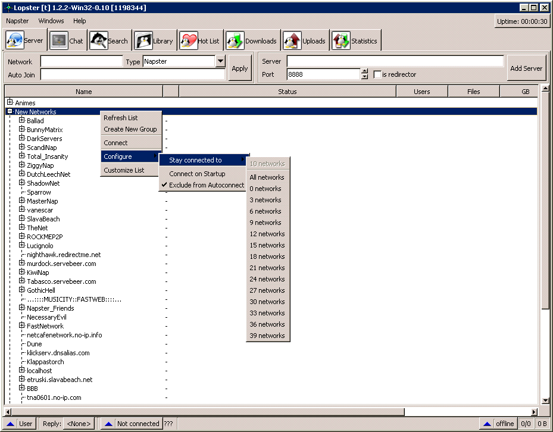This screenshot has width=553, height=432.
Task: Click the offline status button
Action: (x=498, y=424)
